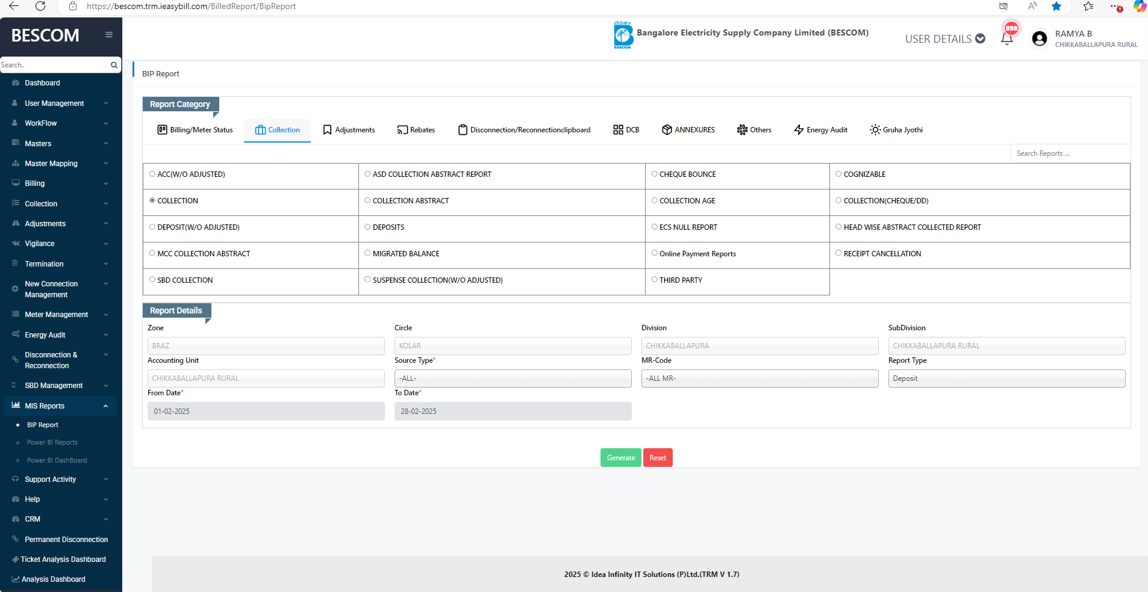Click the Reset button
The image size is (1148, 592).
click(658, 458)
